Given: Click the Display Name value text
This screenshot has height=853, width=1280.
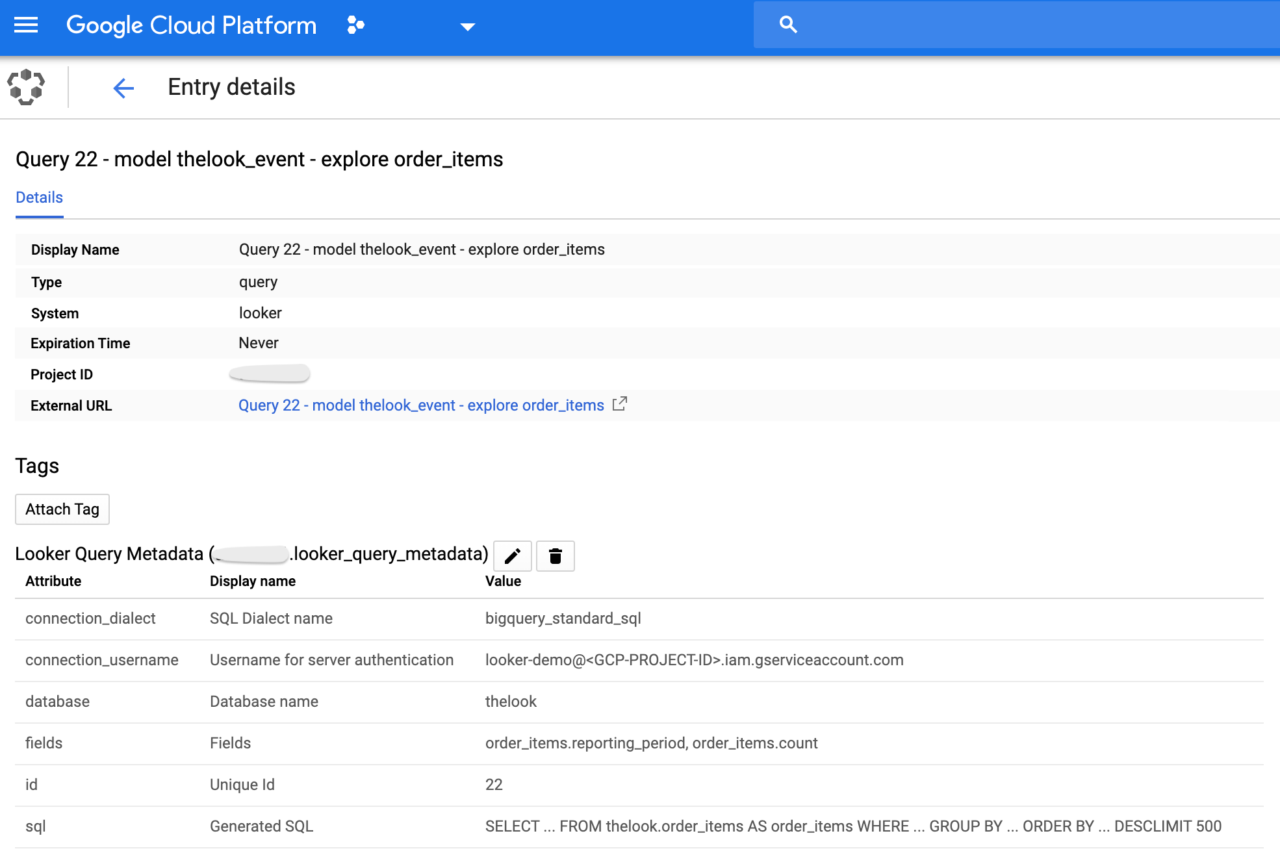Looking at the screenshot, I should pos(422,249).
